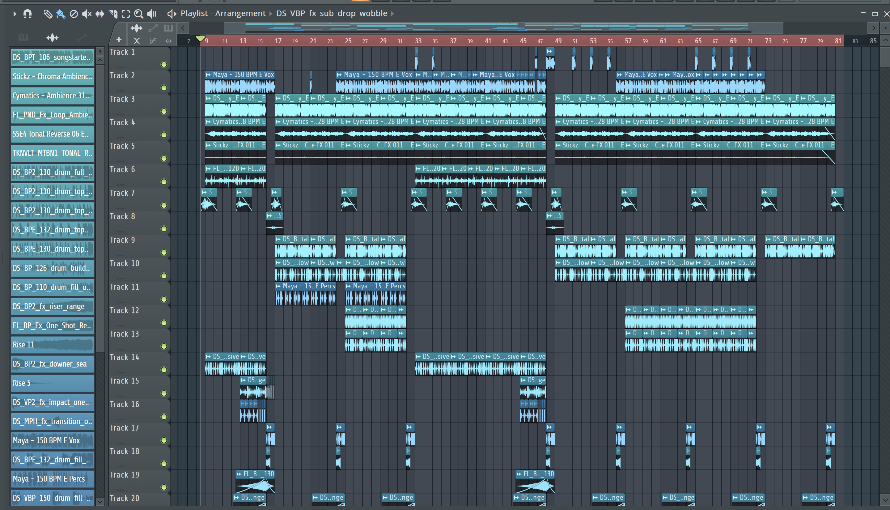Mute Track 14 with its green LED
The width and height of the screenshot is (890, 510).
(163, 370)
